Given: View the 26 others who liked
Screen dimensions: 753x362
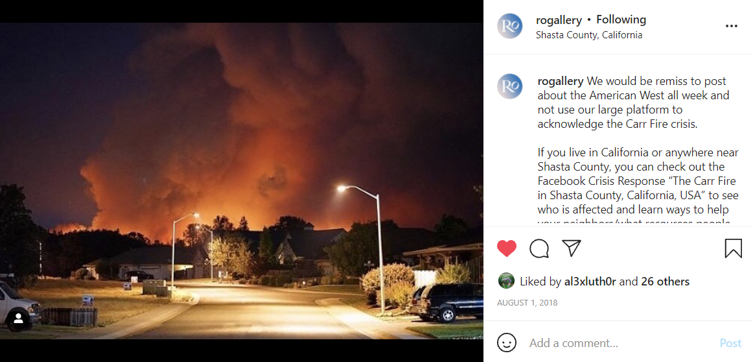Looking at the screenshot, I should pyautogui.click(x=666, y=282).
